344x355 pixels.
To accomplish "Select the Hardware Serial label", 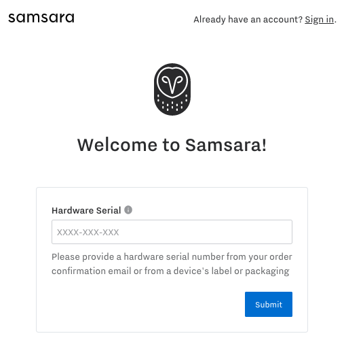I will 86,210.
